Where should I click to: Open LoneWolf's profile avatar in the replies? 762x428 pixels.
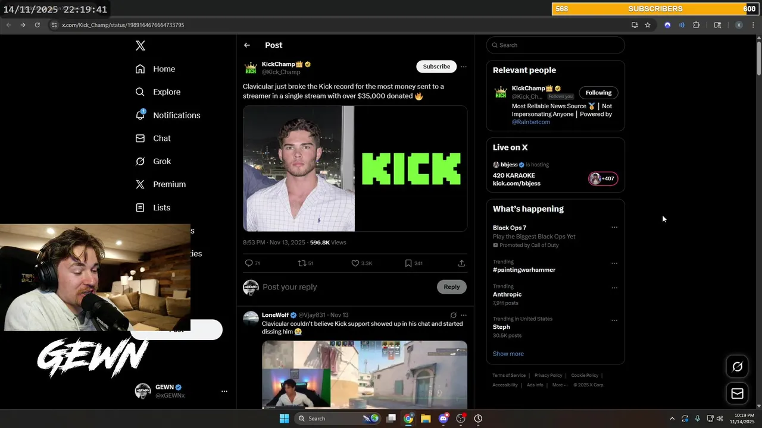point(251,319)
